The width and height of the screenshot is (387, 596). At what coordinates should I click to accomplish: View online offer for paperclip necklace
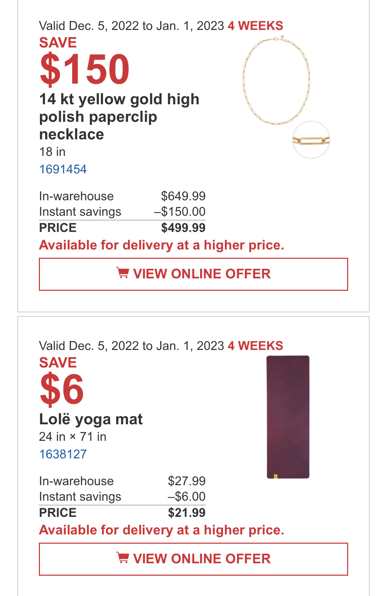click(x=193, y=274)
